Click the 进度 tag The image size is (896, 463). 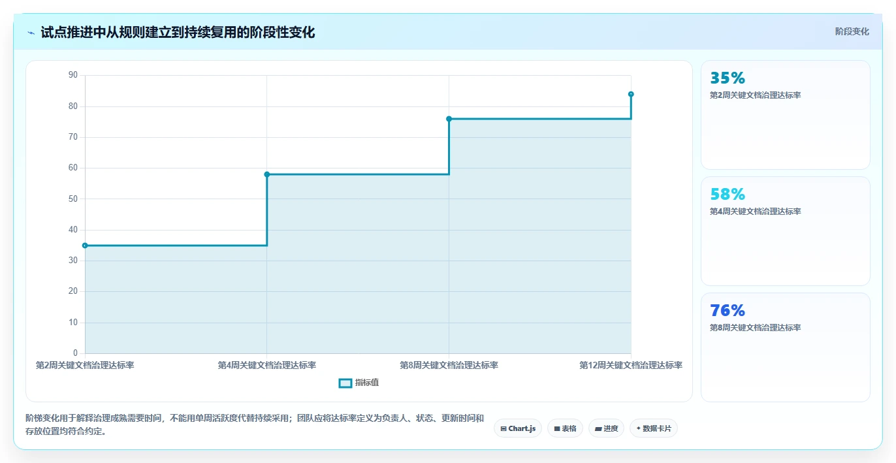(x=606, y=428)
